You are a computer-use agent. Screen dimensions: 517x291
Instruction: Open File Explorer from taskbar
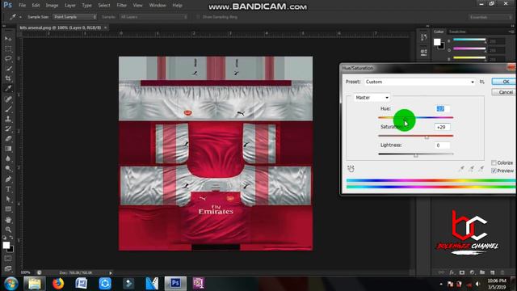click(x=35, y=284)
